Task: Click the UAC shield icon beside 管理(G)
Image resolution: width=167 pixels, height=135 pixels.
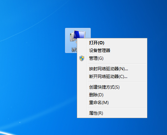Action: coord(82,58)
